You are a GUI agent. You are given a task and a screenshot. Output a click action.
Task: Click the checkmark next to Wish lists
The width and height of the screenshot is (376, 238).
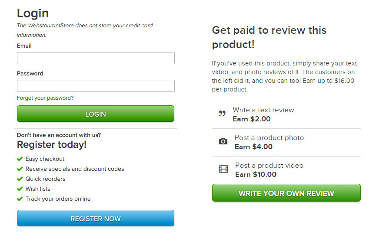(20, 189)
